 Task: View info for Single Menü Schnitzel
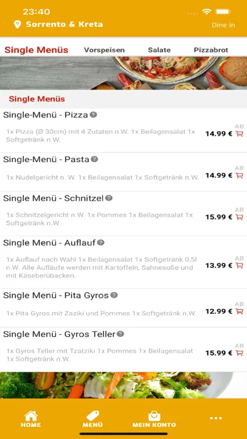point(109,198)
